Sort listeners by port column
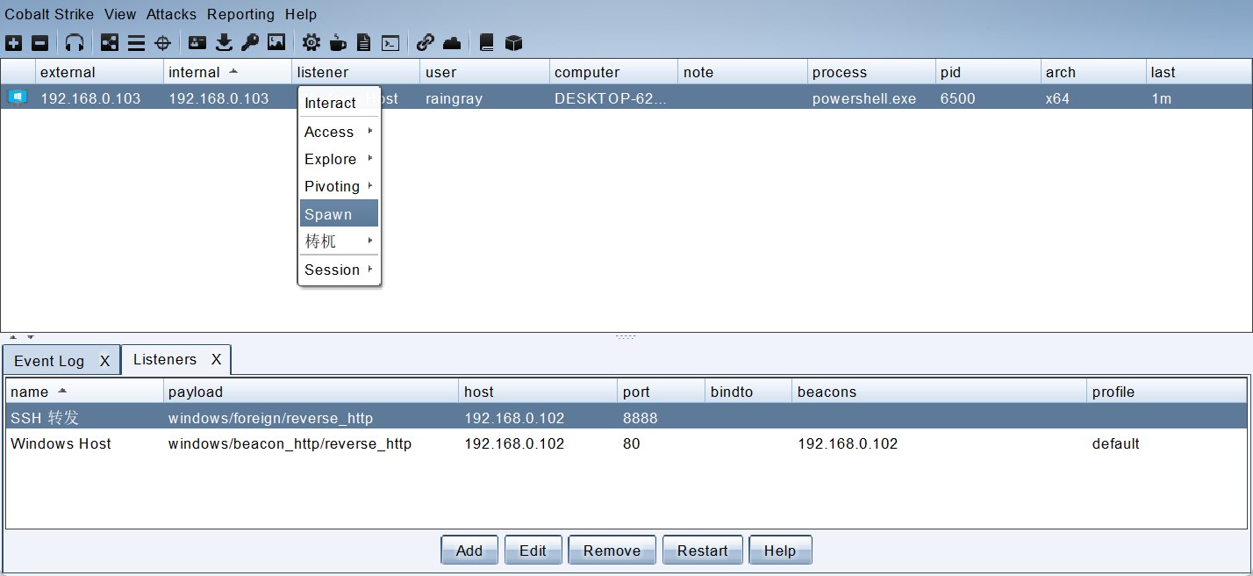The height and width of the screenshot is (576, 1253). click(662, 392)
